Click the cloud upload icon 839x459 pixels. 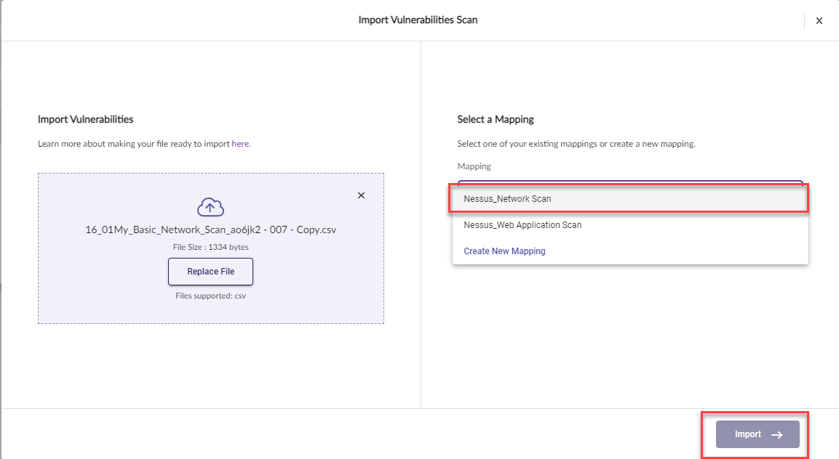click(210, 208)
